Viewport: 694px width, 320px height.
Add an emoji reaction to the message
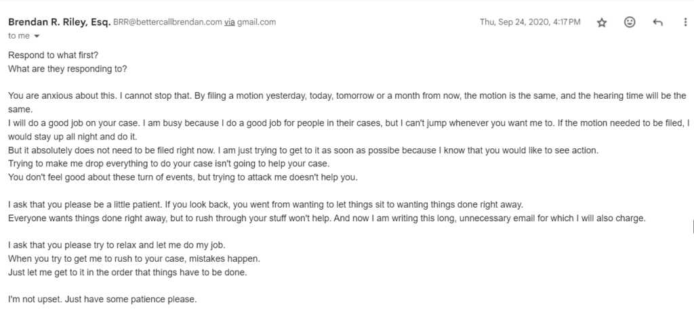pyautogui.click(x=630, y=22)
